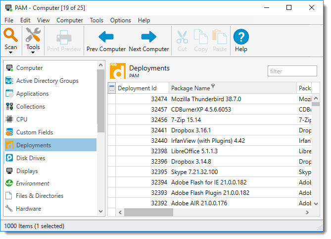Click sidebar scroll down arrow
331x239 pixels.
click(x=101, y=211)
